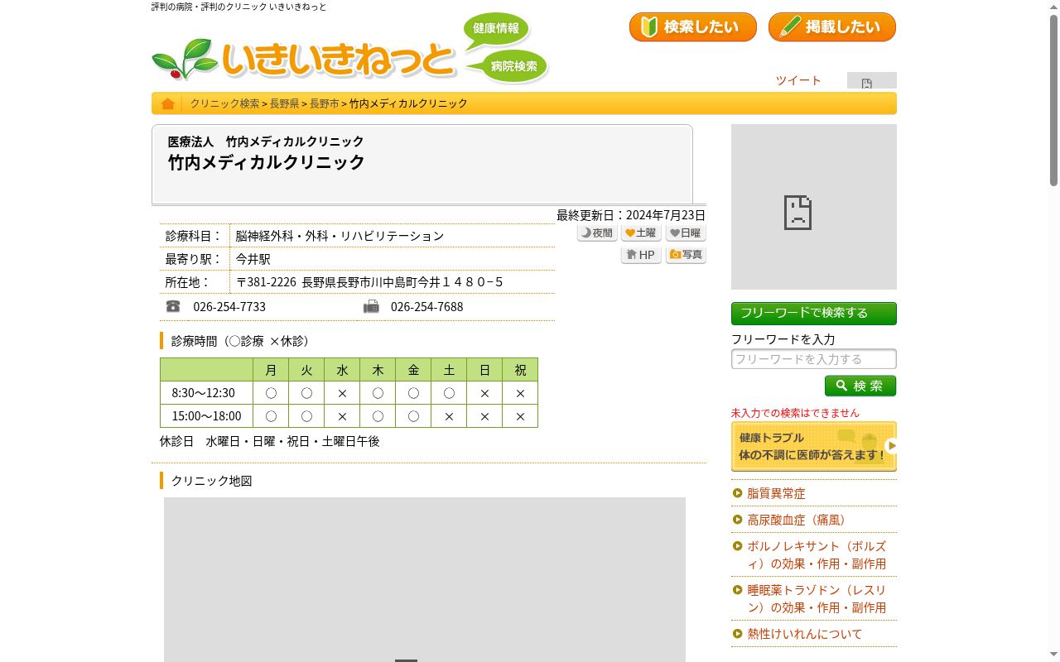Click the ツイート link
The image size is (1060, 662).
click(x=798, y=80)
